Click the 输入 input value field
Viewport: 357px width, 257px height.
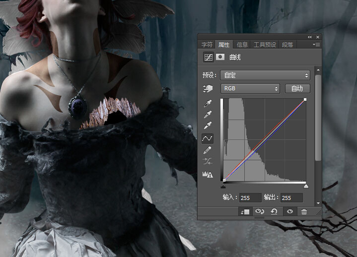[x=250, y=198]
